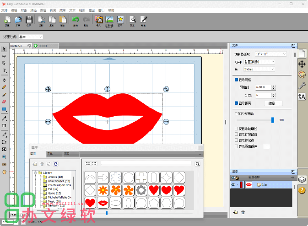Undo with the green arrow icon
The image size is (308, 226).
pyautogui.click(x=76, y=20)
